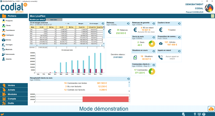Image resolution: width=215 pixels, height=116 pixels.
Task: Open the 1 Caution entry
Action: (172, 30)
